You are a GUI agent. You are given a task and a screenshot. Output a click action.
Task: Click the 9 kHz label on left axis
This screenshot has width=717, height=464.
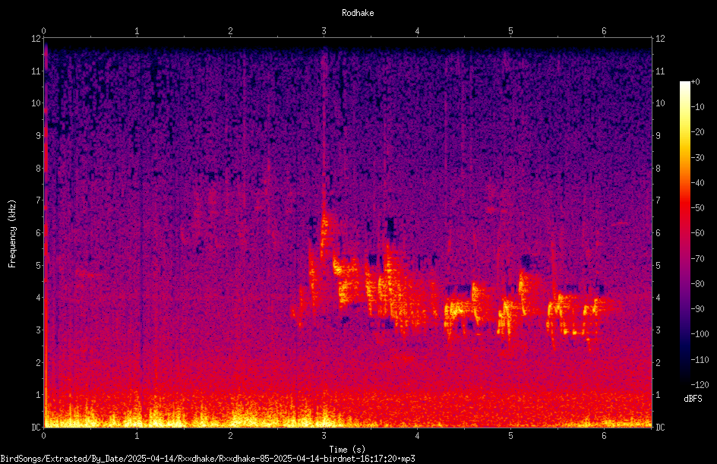click(39, 135)
